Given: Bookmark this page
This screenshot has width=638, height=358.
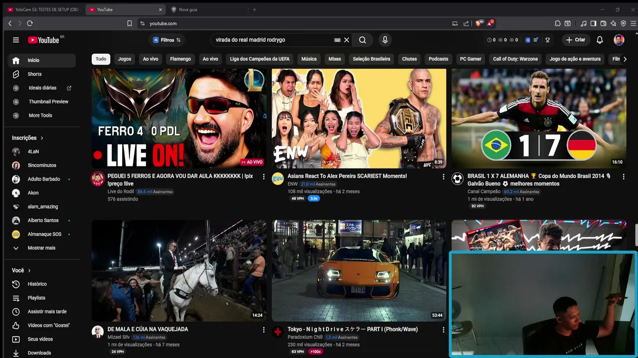Looking at the screenshot, I should (130, 23).
